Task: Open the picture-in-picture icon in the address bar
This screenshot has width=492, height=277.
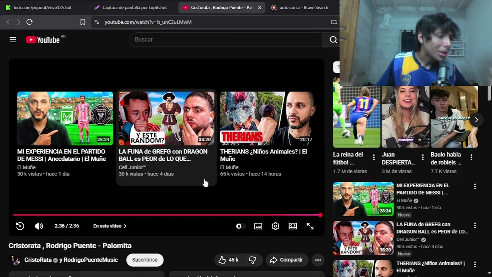Action: (334, 22)
